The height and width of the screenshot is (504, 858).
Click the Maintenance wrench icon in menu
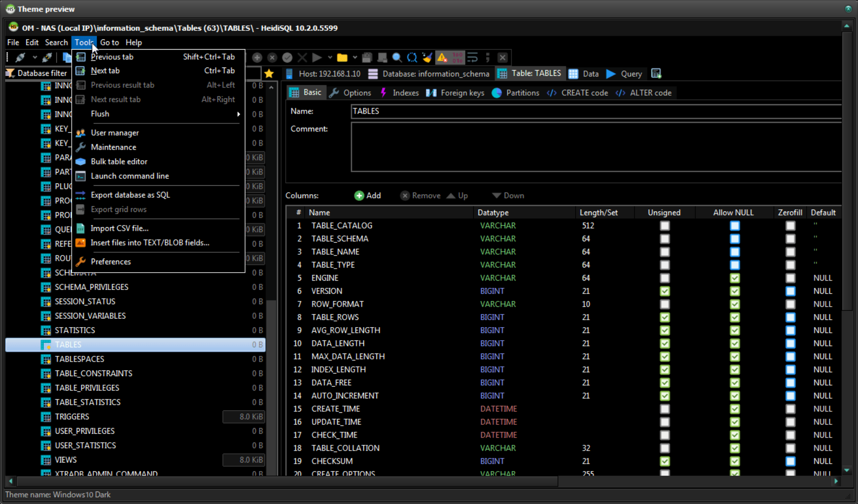click(x=81, y=147)
